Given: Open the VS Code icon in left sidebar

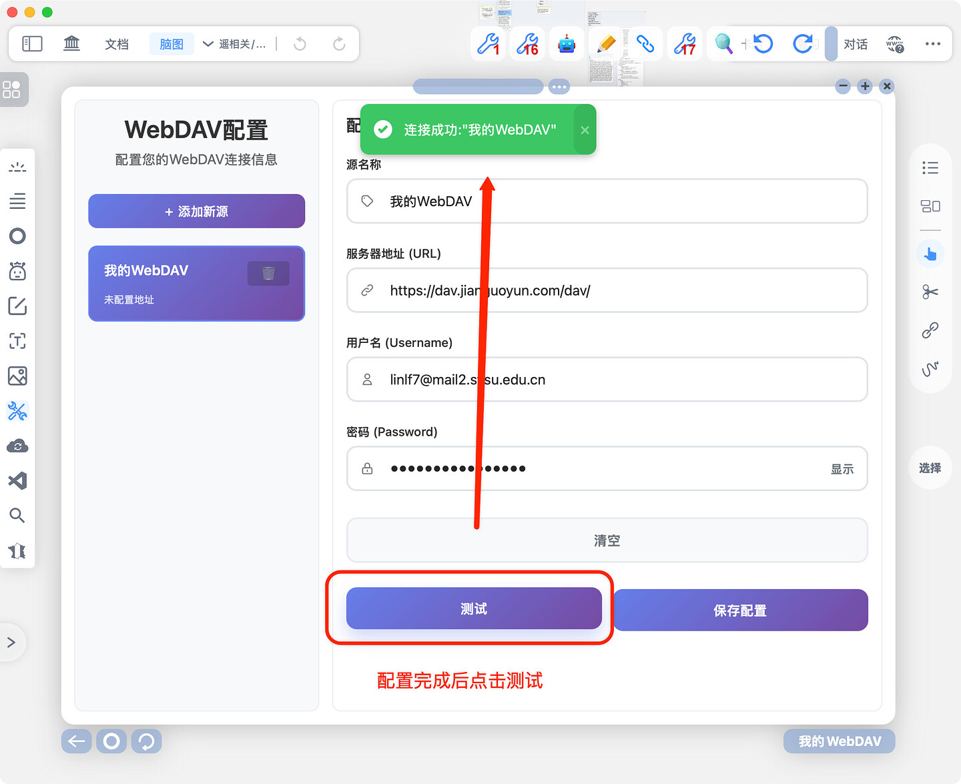Looking at the screenshot, I should (x=17, y=480).
